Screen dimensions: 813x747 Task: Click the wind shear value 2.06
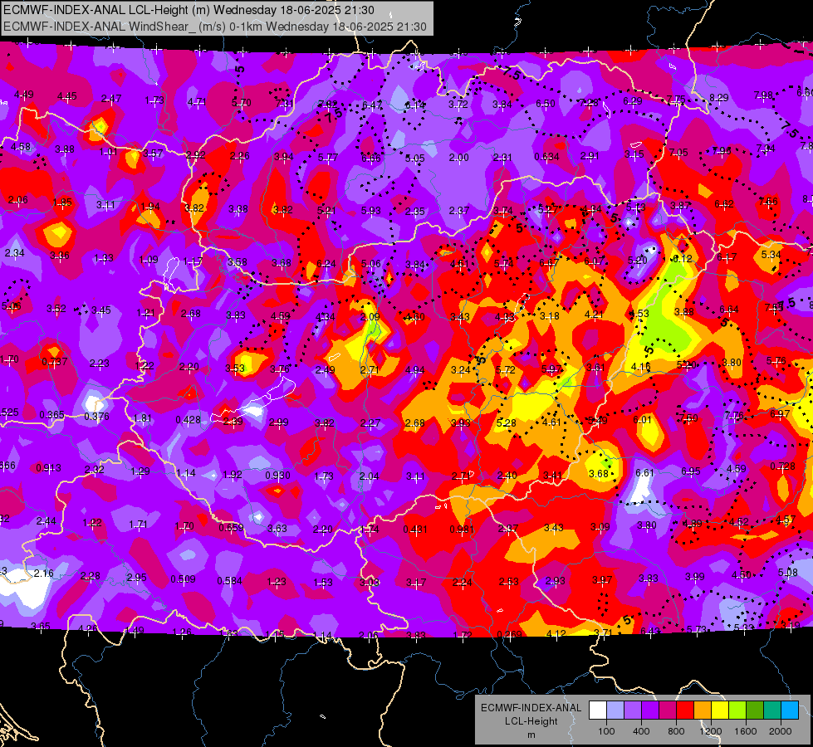18,200
